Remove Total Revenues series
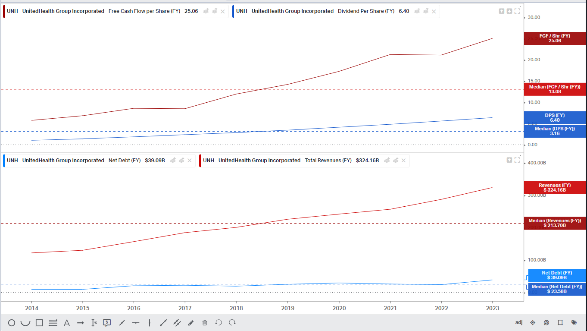This screenshot has height=331, width=587. 403,161
